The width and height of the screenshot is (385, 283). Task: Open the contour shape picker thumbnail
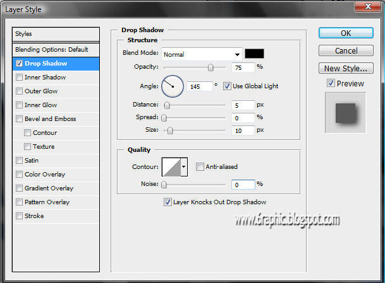(x=171, y=167)
